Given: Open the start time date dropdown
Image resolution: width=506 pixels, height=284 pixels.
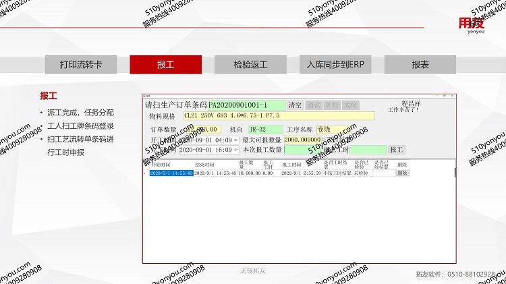Looking at the screenshot, I should 236,140.
